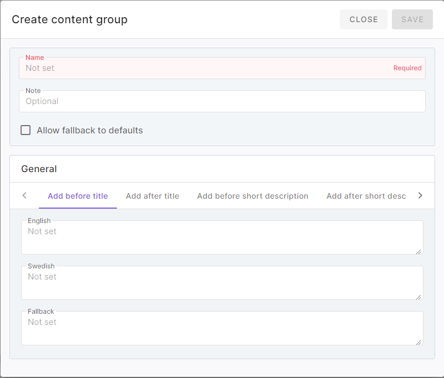The width and height of the screenshot is (444, 378).
Task: Select the Add before short description tab
Action: coord(253,196)
